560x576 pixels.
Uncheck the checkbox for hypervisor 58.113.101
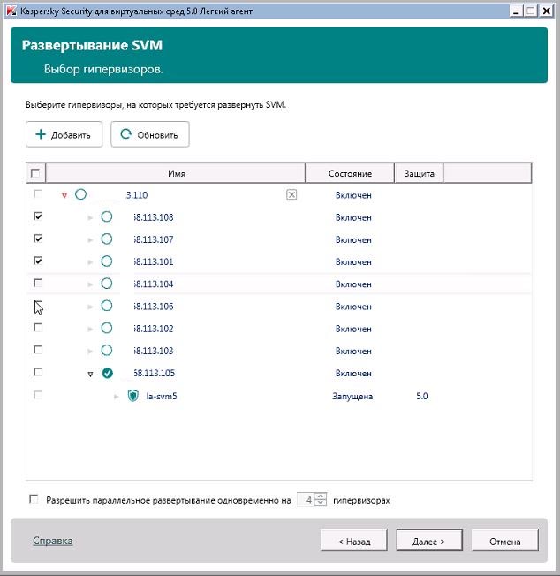38,261
